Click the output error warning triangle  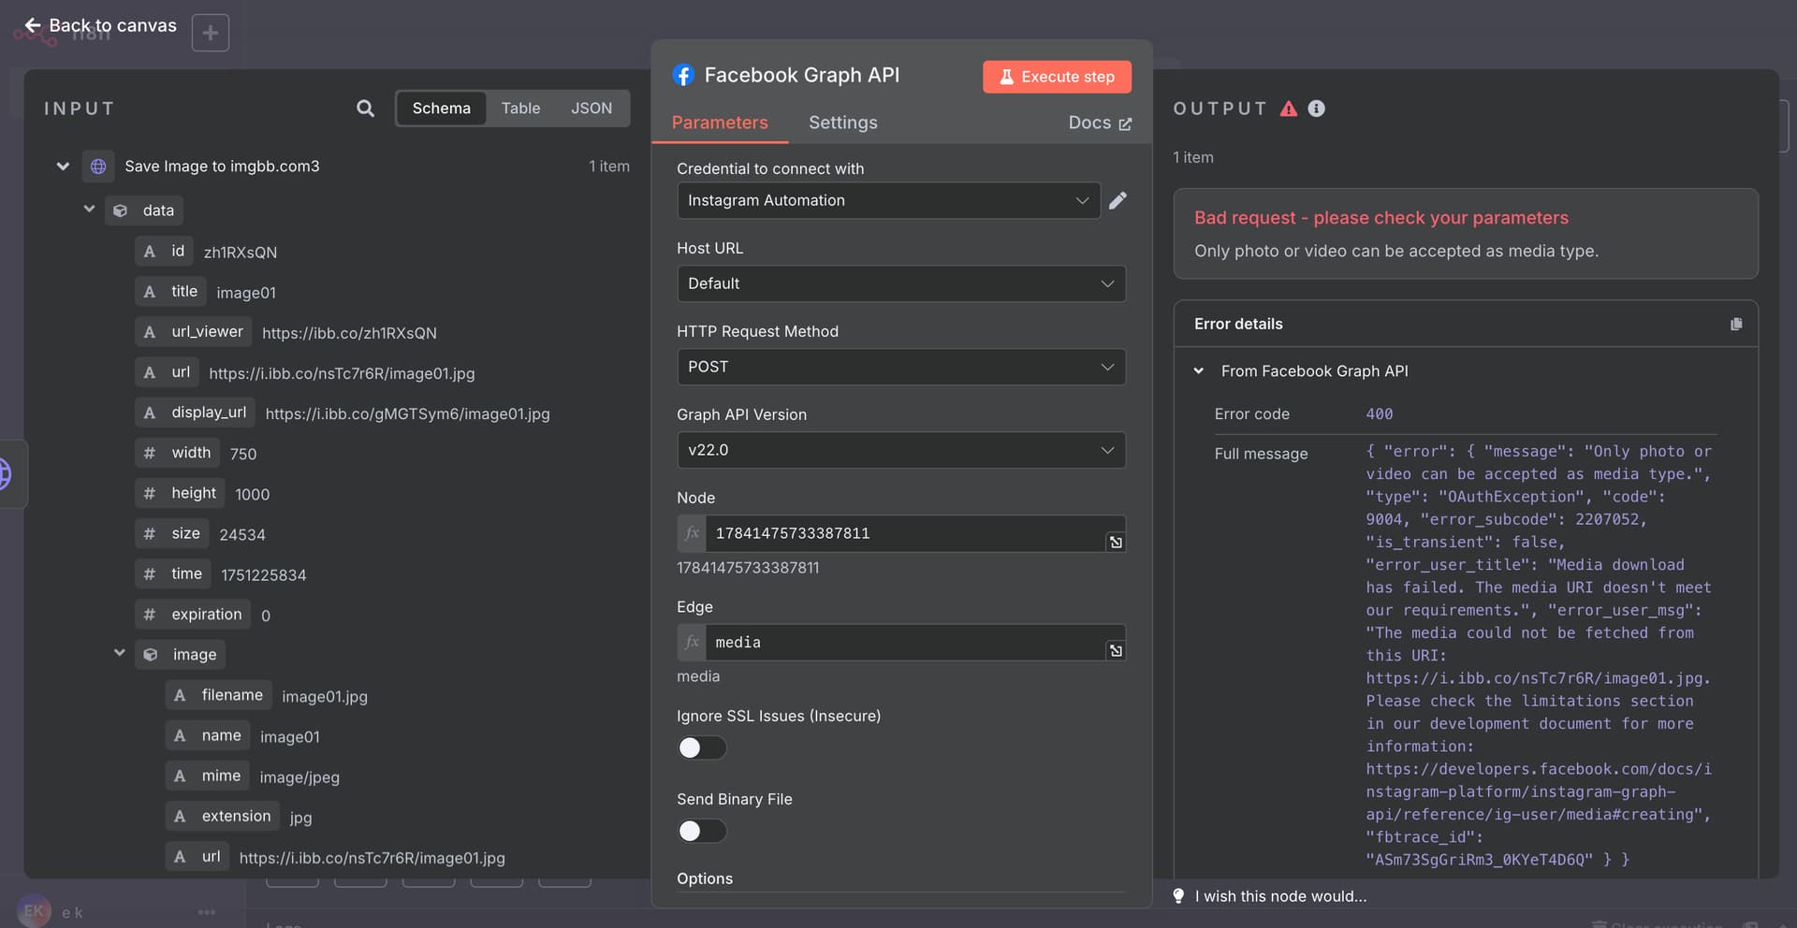(1289, 109)
